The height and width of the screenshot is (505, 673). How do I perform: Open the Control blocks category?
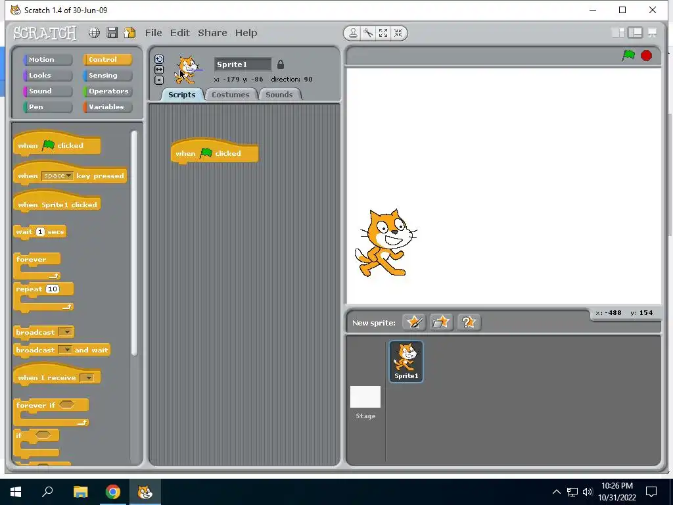pyautogui.click(x=107, y=60)
